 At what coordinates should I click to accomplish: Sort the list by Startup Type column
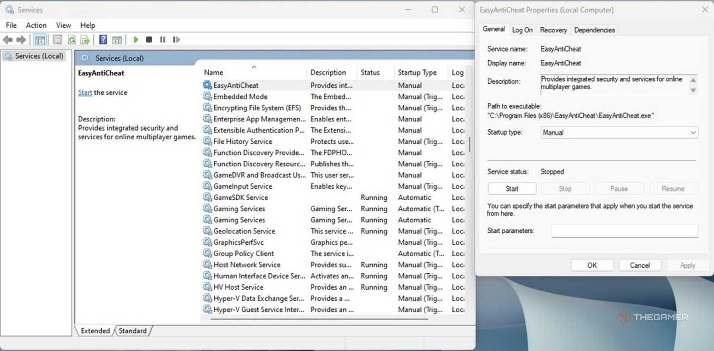pos(417,73)
